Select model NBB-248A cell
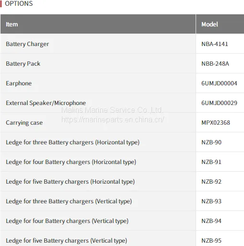Viewport: 244px width, 246px height. point(220,64)
